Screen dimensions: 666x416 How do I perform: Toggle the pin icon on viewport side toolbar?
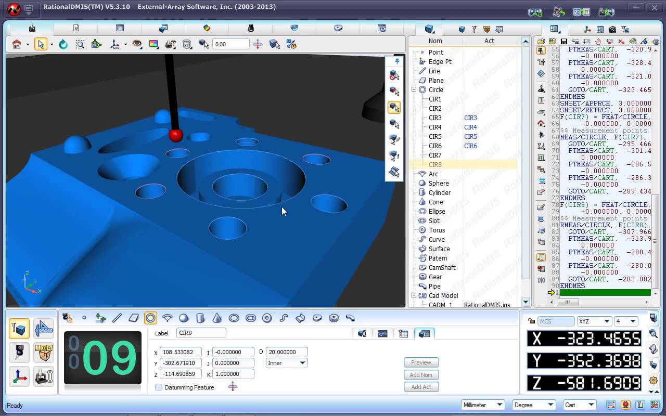[396, 61]
